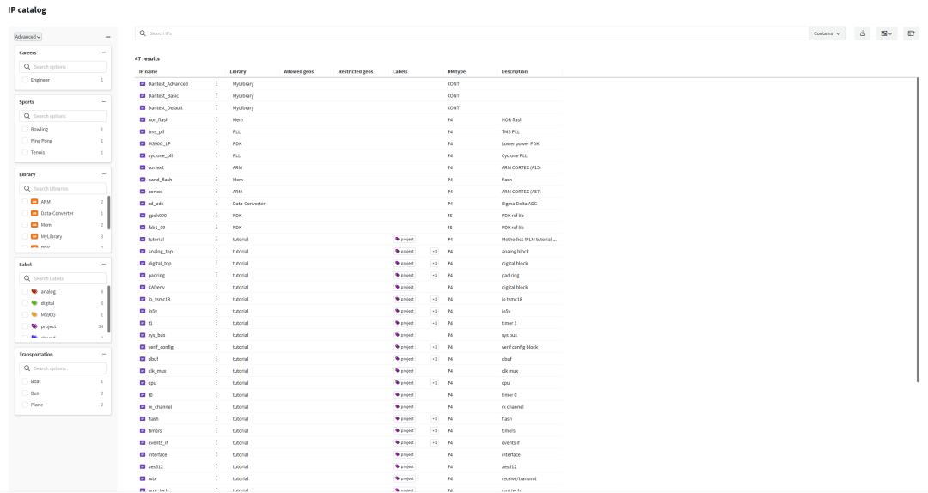Open the three-dot menu for nor_flash
The height and width of the screenshot is (493, 928).
tap(217, 119)
